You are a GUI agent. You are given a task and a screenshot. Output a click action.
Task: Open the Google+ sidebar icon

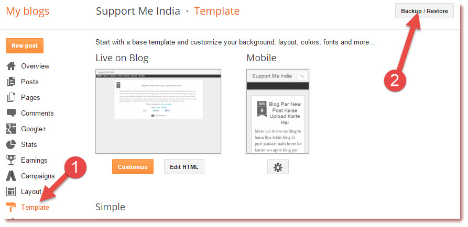coord(11,129)
